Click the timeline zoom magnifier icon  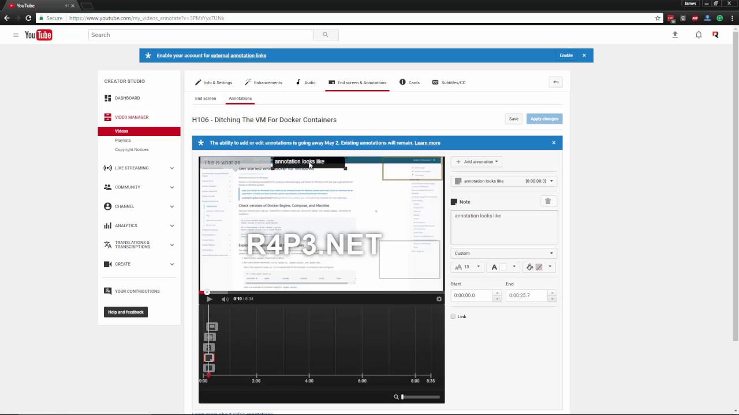396,397
